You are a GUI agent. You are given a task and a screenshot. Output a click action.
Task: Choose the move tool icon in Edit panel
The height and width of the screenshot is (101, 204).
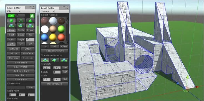11,26
